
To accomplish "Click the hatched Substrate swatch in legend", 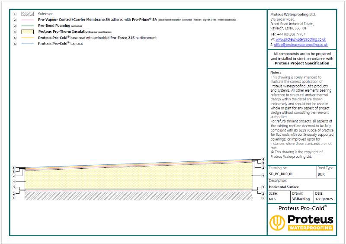I will pyautogui.click(x=29, y=14).
